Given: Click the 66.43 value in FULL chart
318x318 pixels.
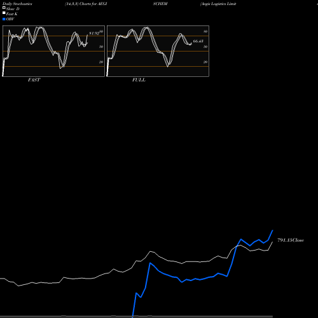Looking at the screenshot, I should pos(198,41).
